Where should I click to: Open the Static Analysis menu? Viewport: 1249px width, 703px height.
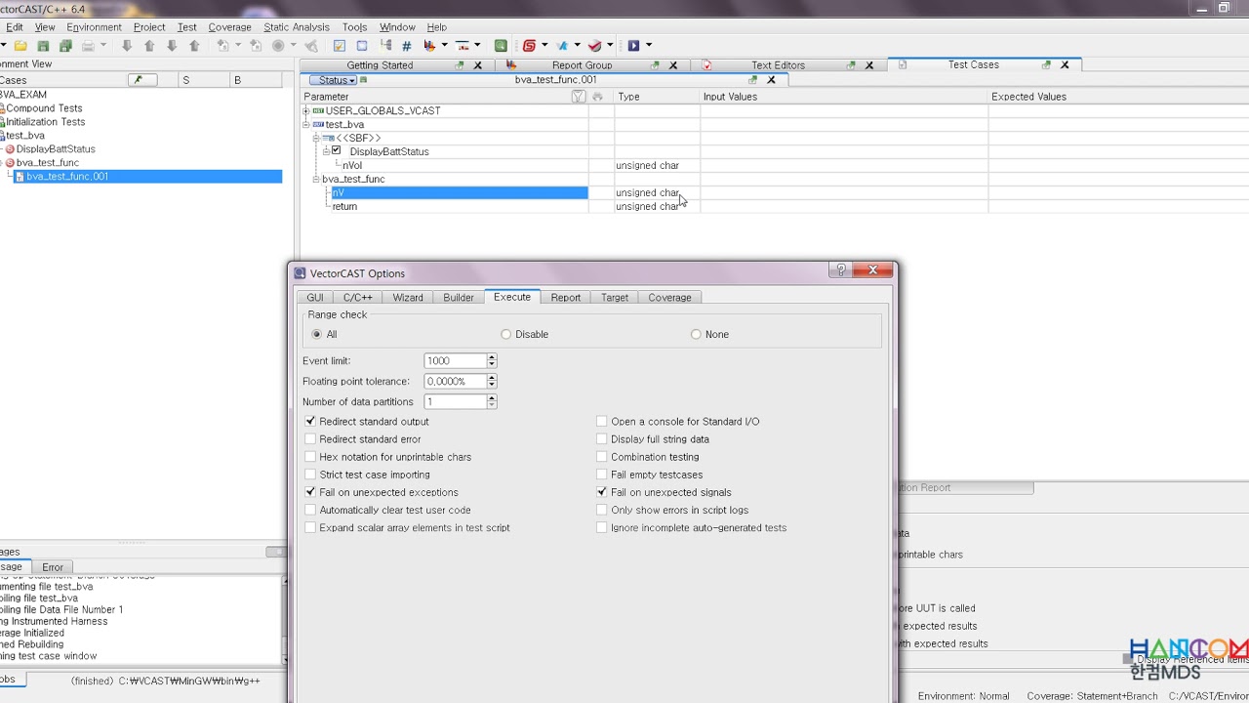[297, 27]
